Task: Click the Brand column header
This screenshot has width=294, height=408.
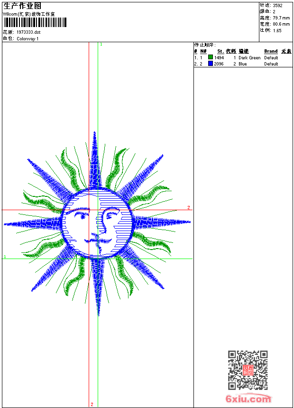Action: pos(271,51)
